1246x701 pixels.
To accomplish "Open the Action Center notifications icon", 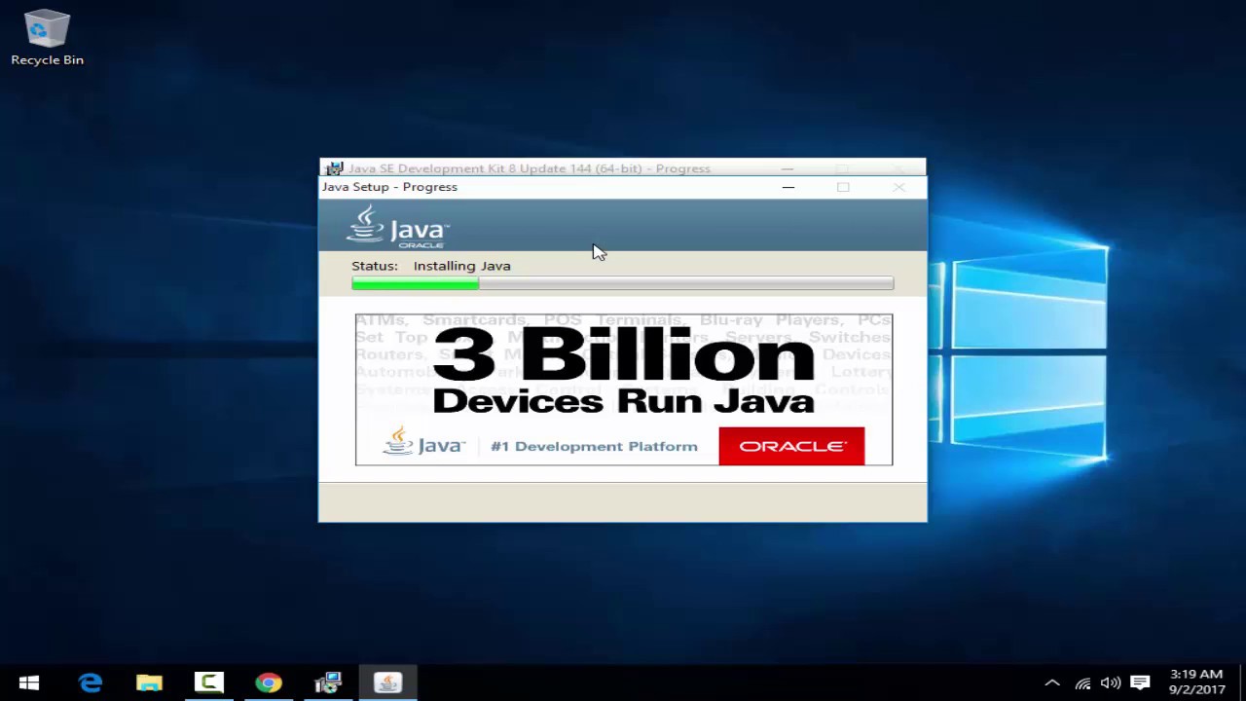I will click(x=1141, y=683).
